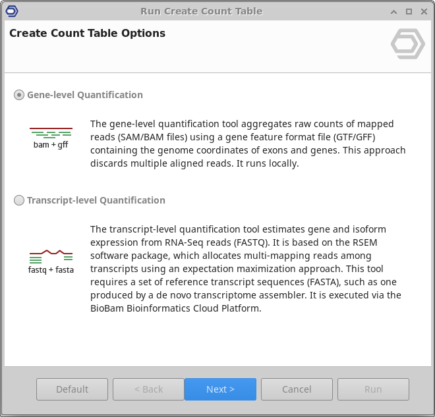Hit the Run button

point(373,389)
